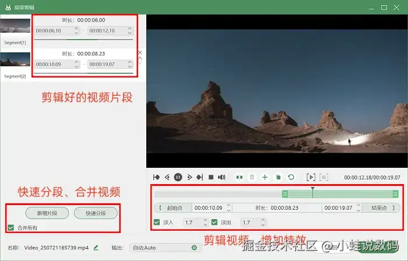Click the video preview area

click(277, 91)
